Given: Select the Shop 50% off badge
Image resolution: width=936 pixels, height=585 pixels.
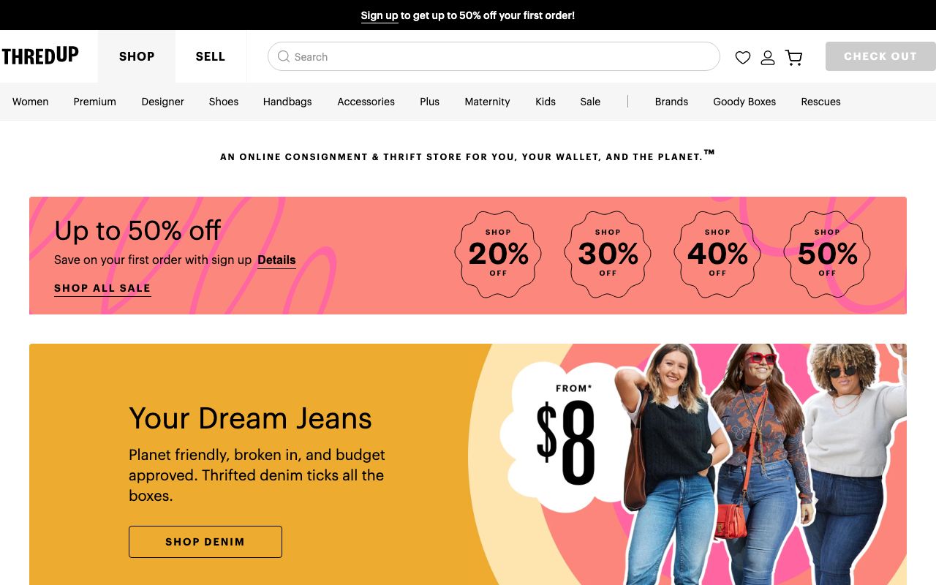Looking at the screenshot, I should 827,254.
